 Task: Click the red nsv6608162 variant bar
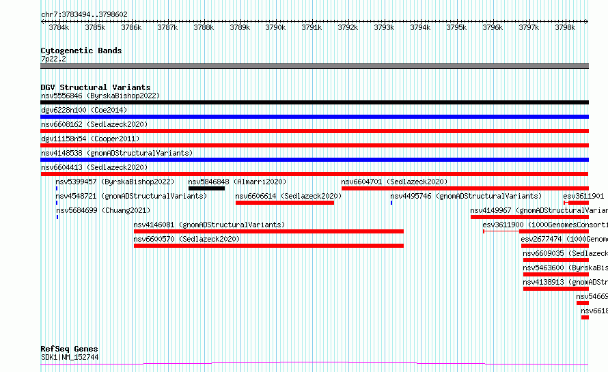pyautogui.click(x=314, y=131)
